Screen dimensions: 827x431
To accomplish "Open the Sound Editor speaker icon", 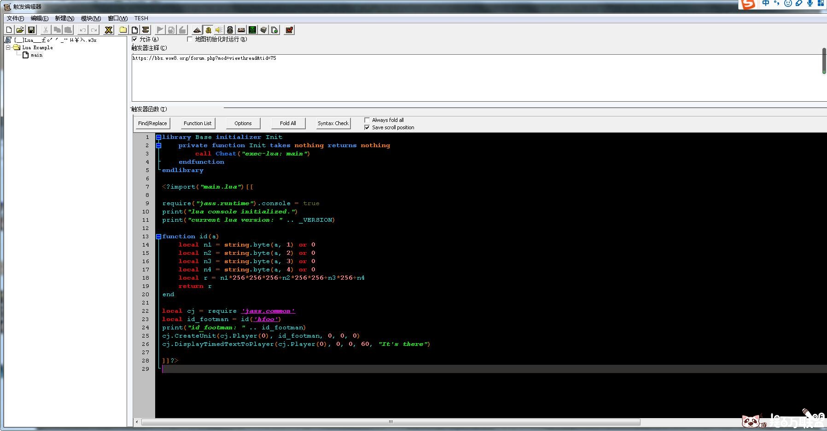I will [219, 30].
